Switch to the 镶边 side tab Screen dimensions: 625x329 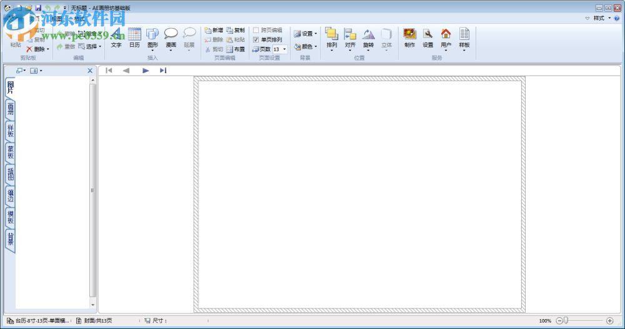point(11,195)
